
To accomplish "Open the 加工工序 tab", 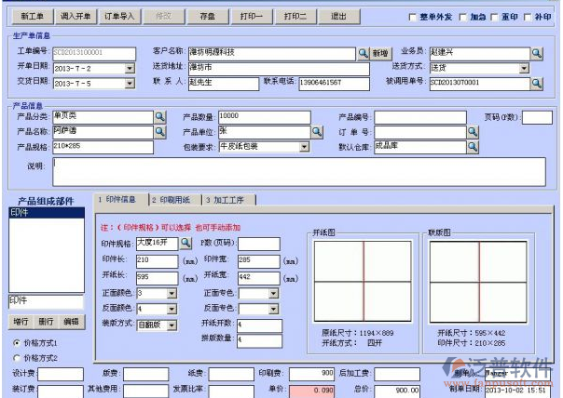I will tap(229, 199).
